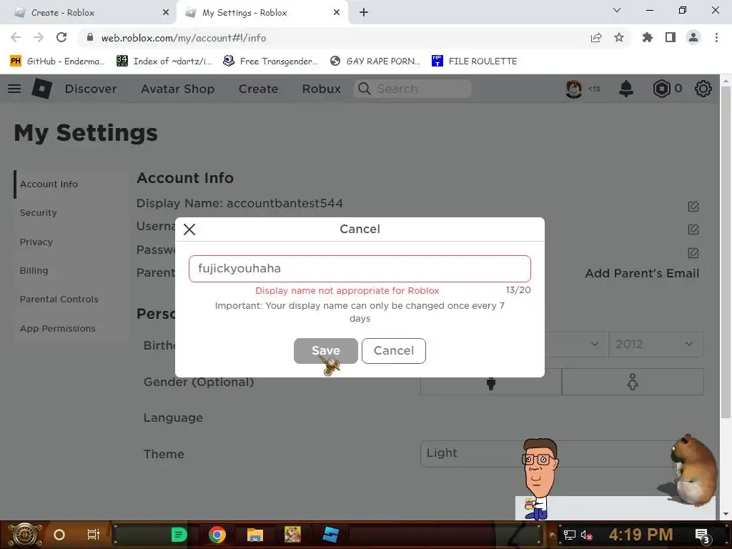Click the search magnifier icon
Screen dimensions: 732x549
[364, 89]
